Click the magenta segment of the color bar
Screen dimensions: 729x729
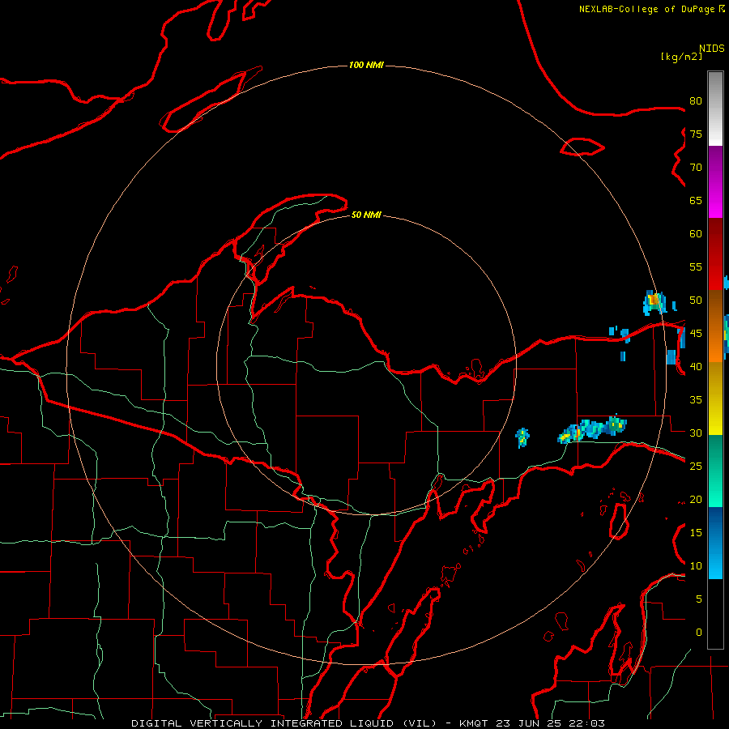pos(715,182)
